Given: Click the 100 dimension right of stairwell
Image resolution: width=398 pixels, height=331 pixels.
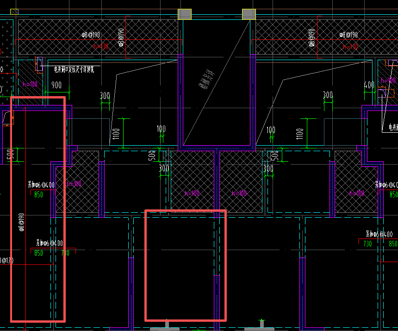Looking at the screenshot, I should 271,130.
